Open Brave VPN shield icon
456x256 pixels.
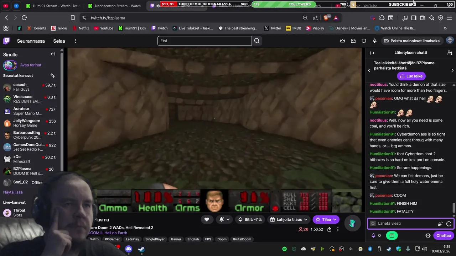[440, 18]
